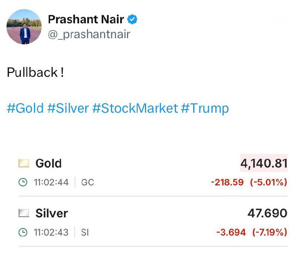This screenshot has width=306, height=253.
Task: Select the Gold commodity name
Action: [49, 164]
